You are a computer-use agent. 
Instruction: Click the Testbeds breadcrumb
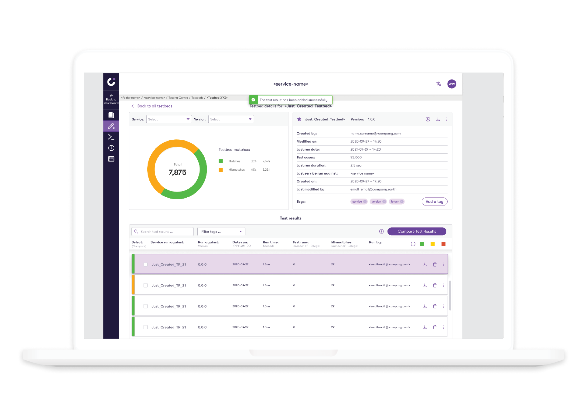(197, 98)
